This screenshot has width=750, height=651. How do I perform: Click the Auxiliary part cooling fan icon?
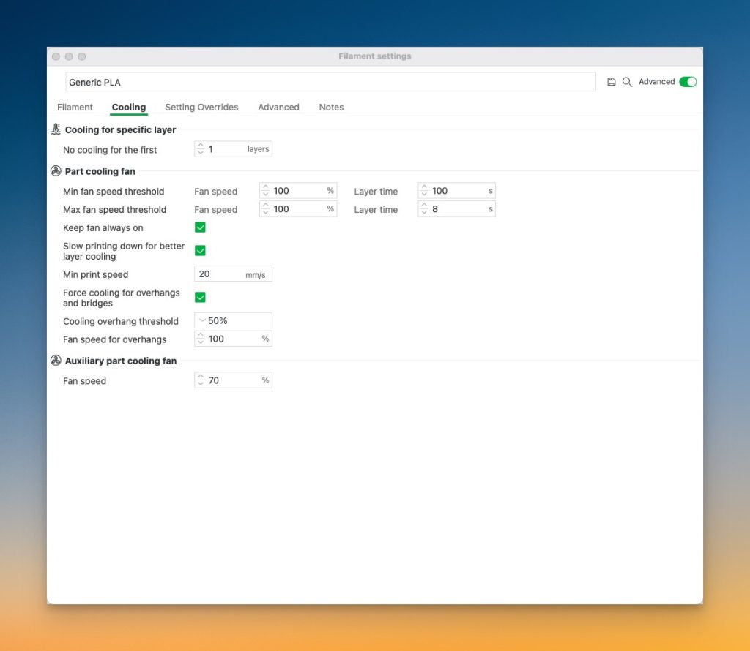point(56,361)
